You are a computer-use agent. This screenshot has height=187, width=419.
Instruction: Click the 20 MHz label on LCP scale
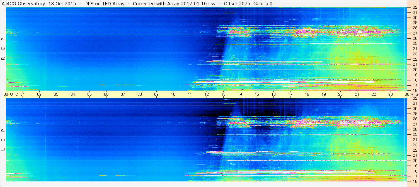click(415, 161)
